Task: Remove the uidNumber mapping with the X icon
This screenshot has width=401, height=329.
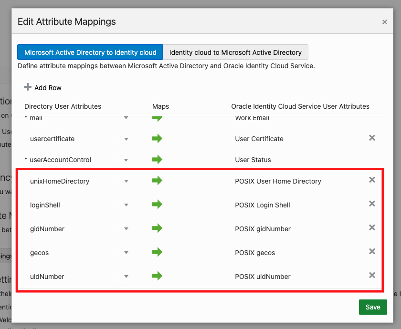Action: 372,275
